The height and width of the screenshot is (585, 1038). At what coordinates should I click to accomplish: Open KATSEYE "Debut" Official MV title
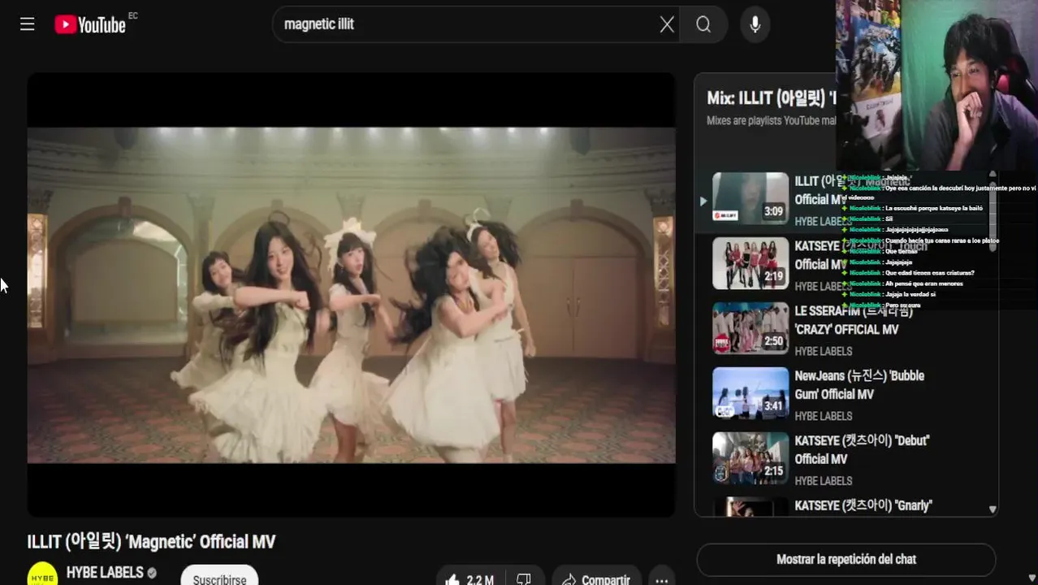[x=862, y=450]
